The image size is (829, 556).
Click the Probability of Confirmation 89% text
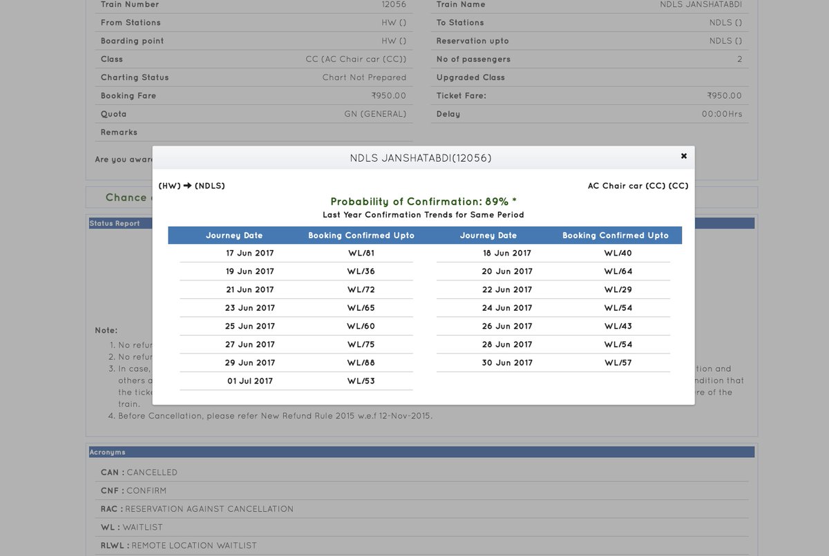click(423, 202)
